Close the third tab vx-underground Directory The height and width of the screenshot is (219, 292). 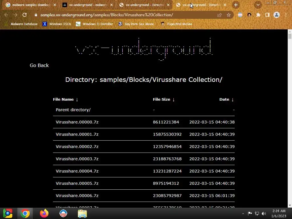tap(168, 5)
